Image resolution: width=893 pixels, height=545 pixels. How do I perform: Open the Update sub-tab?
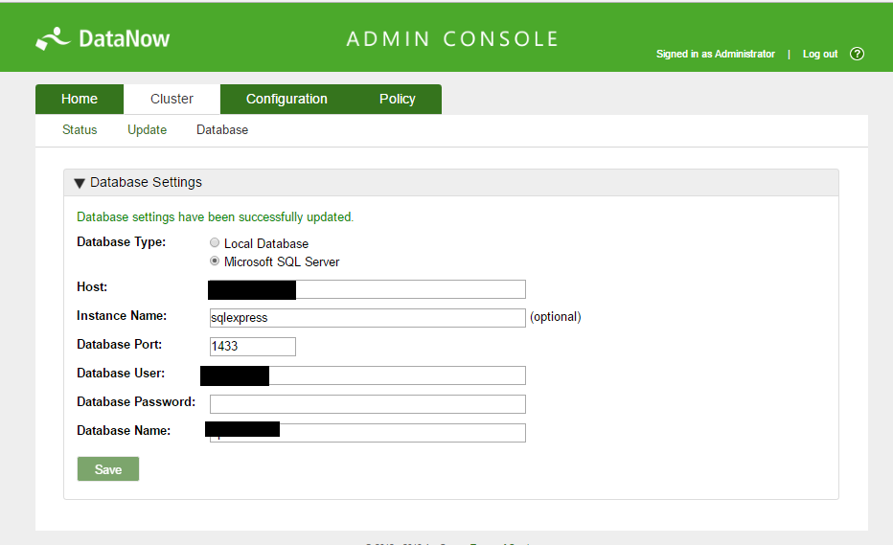(148, 130)
